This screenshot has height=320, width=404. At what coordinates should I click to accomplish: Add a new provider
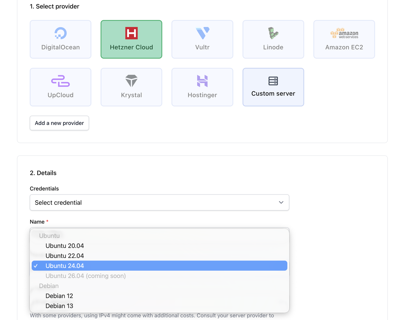[59, 123]
